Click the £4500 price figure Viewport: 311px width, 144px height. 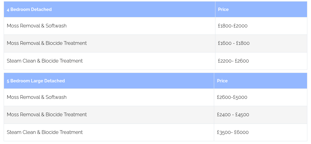tap(242, 115)
